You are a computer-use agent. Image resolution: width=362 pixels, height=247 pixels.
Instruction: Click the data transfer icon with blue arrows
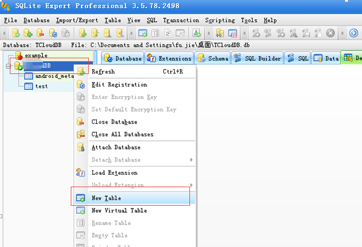click(x=220, y=33)
